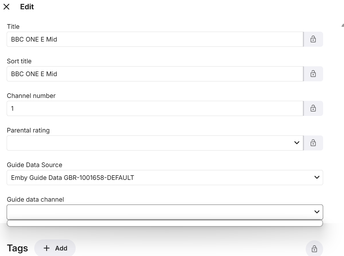Click the scrollbar arrow at top right

[342, 26]
